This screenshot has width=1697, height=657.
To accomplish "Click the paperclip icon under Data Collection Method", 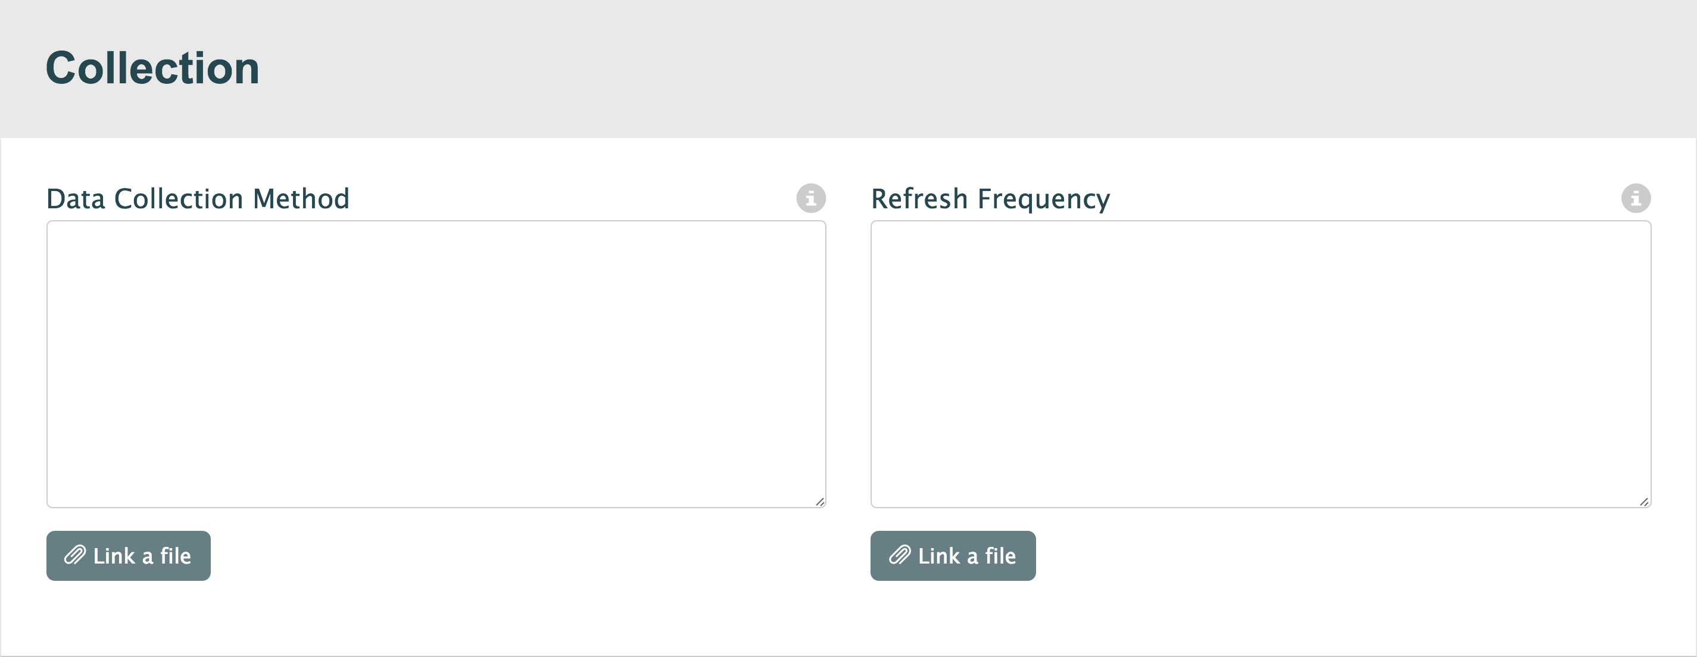I will click(x=75, y=556).
